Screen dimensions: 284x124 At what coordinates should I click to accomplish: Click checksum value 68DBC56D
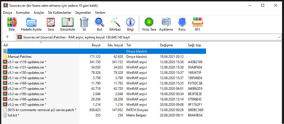point(196,110)
